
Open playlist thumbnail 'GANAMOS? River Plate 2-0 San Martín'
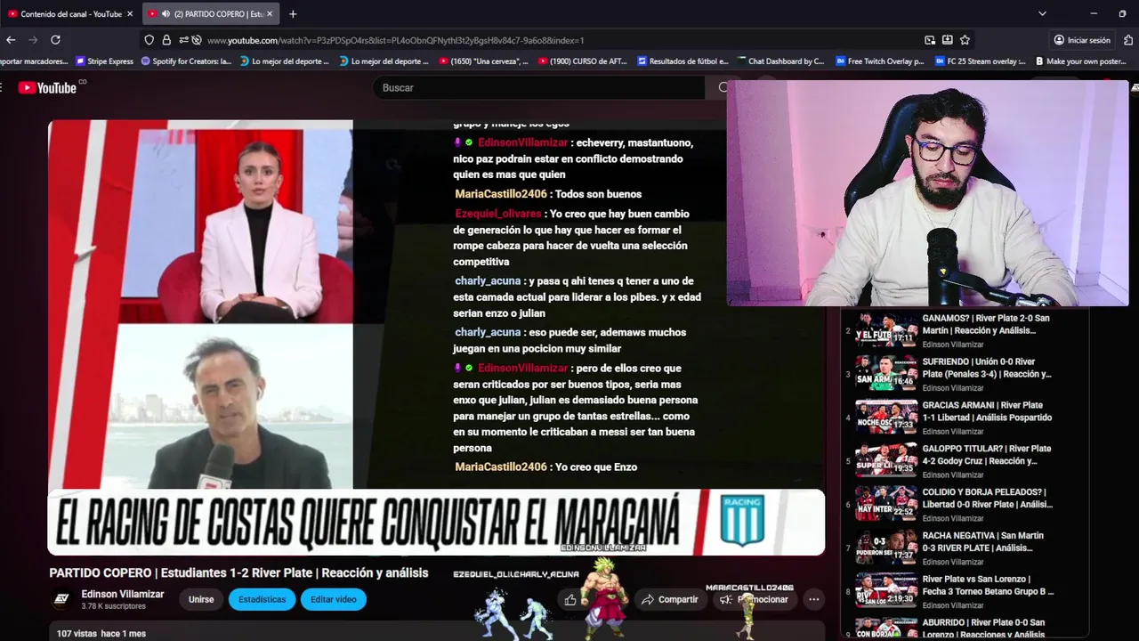pyautogui.click(x=886, y=329)
